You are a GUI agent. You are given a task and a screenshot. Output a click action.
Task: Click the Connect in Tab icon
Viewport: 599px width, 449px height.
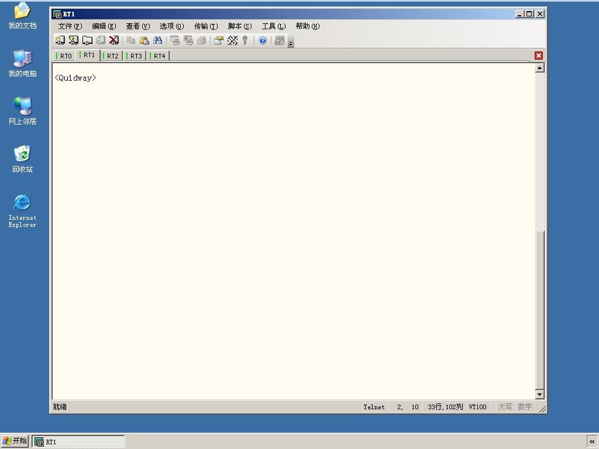pyautogui.click(x=87, y=40)
